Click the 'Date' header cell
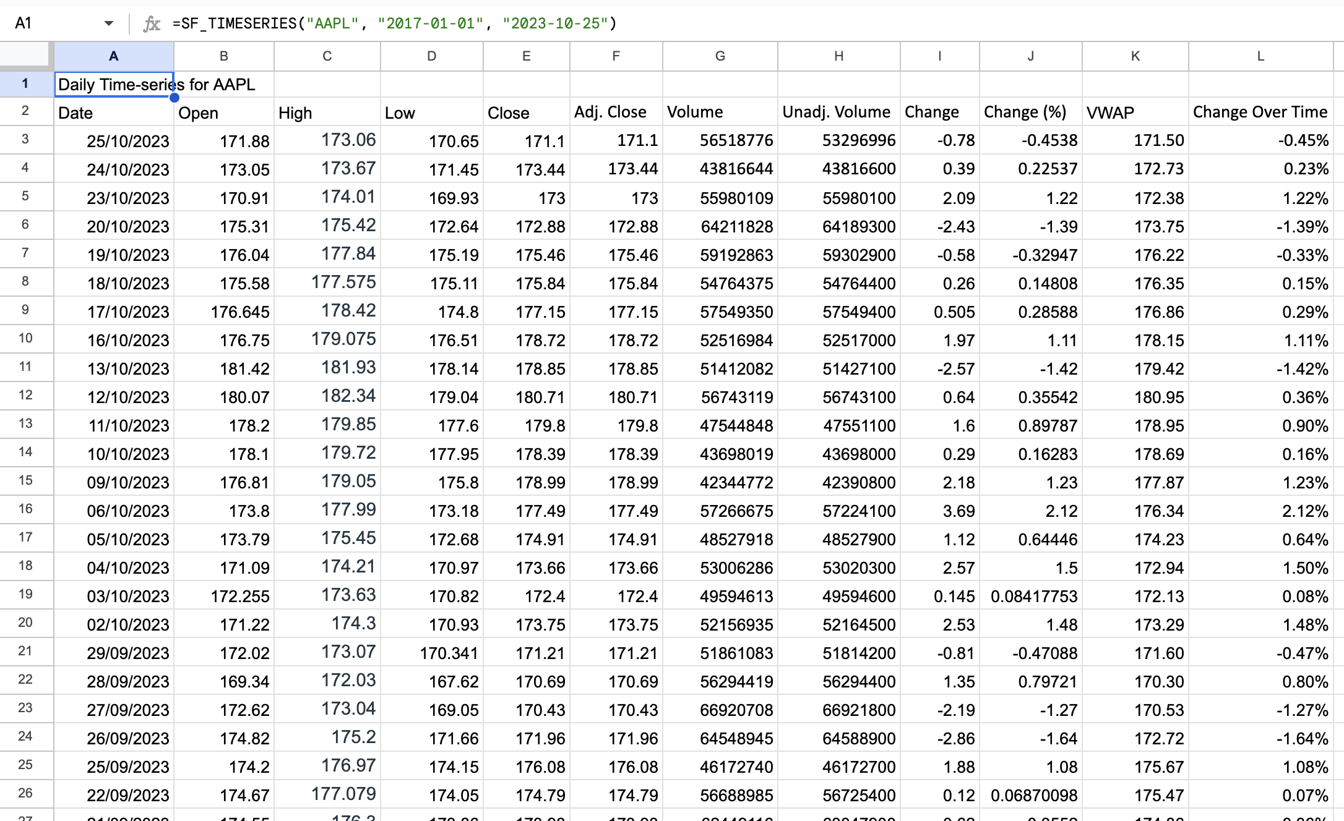Viewport: 1344px width, 821px height. pyautogui.click(x=114, y=112)
